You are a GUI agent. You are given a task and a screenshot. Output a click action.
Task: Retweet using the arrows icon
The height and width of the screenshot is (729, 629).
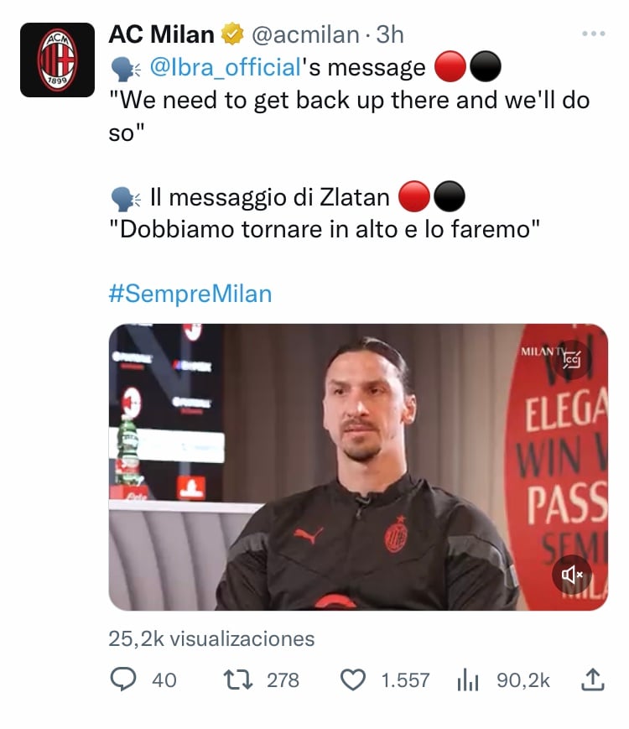pos(238,680)
